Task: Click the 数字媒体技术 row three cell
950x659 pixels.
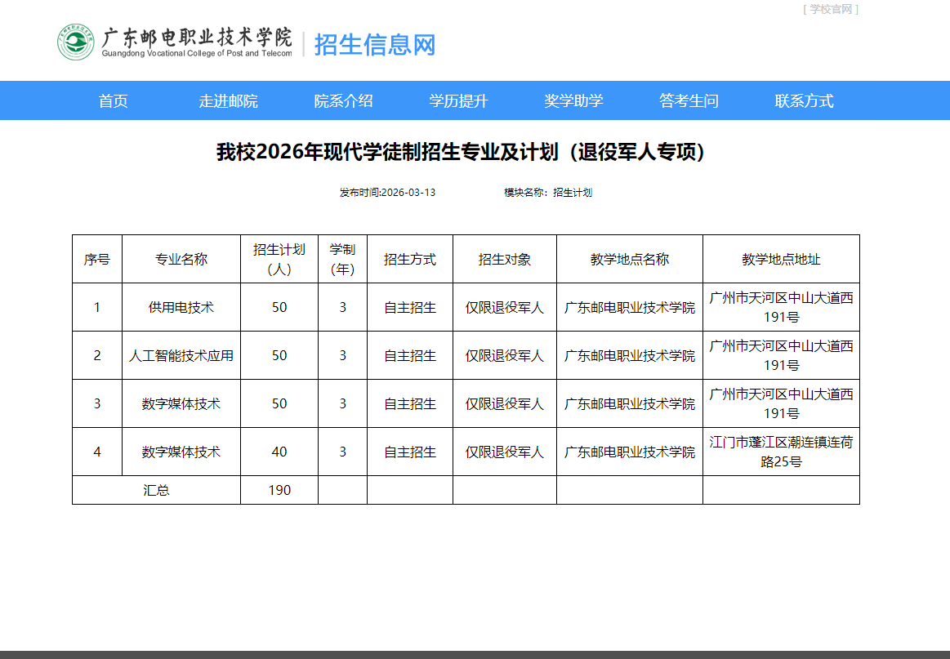Action: (181, 403)
